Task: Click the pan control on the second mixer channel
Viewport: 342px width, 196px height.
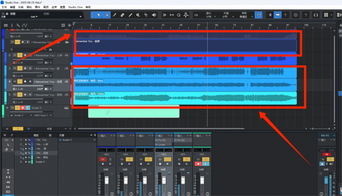Action: [126, 150]
